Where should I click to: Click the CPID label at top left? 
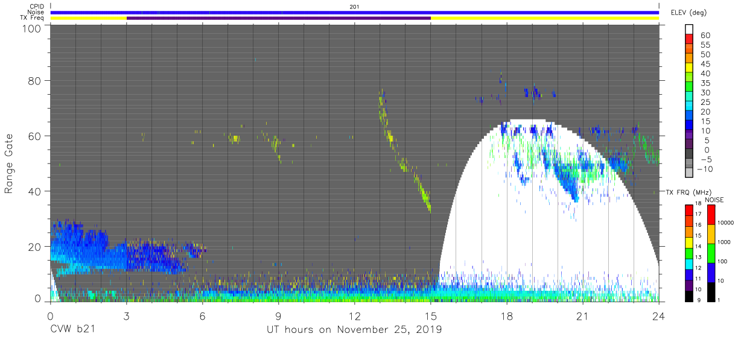[x=36, y=7]
